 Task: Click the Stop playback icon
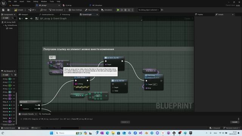pos(125,10)
